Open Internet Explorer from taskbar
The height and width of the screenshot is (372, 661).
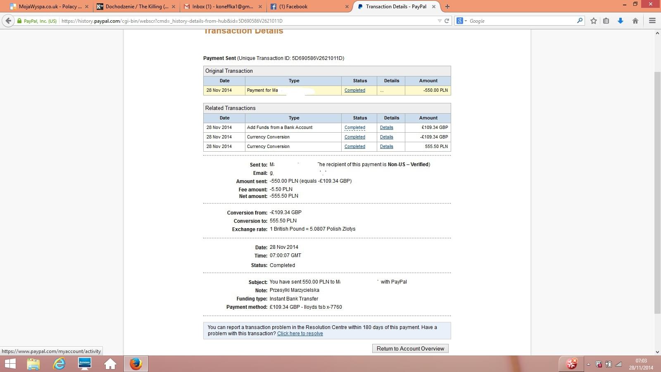pos(59,364)
